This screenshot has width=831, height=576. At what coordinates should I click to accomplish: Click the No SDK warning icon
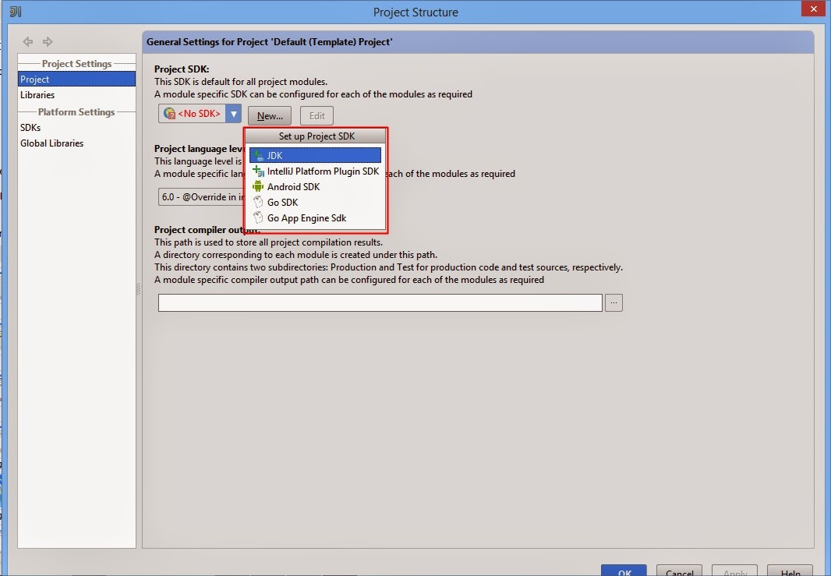click(170, 113)
